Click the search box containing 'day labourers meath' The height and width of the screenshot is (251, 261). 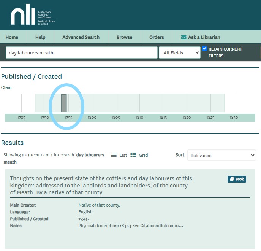tap(82, 53)
